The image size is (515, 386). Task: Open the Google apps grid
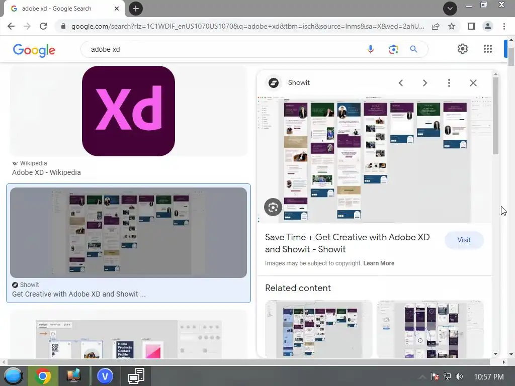tap(488, 49)
